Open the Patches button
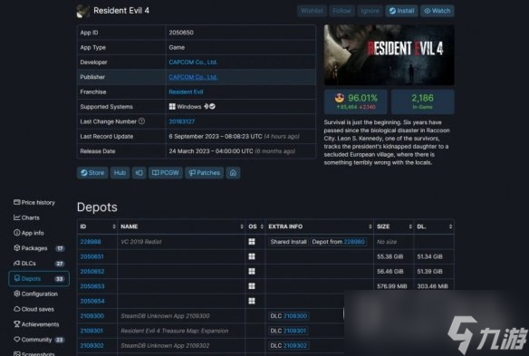Image resolution: width=529 pixels, height=356 pixels. click(204, 173)
